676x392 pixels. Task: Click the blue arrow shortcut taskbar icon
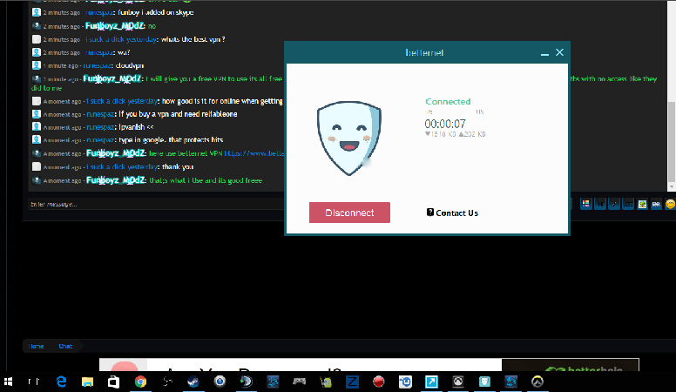pyautogui.click(x=431, y=382)
